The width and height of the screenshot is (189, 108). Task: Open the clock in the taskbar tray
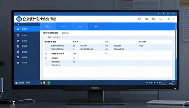pyautogui.click(x=172, y=83)
